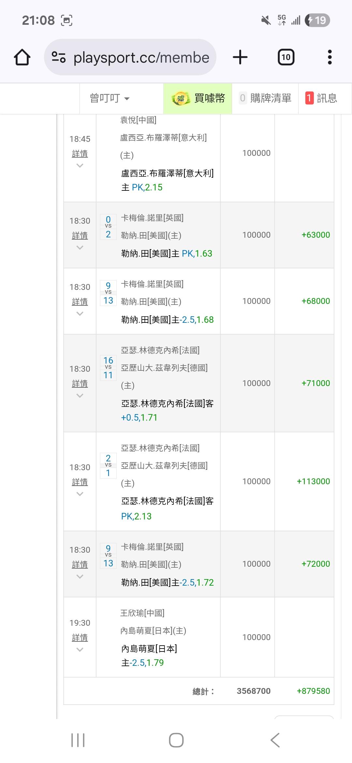Click 詳情 link for the 2 vs 1 match
This screenshot has width=352, height=763.
[80, 482]
